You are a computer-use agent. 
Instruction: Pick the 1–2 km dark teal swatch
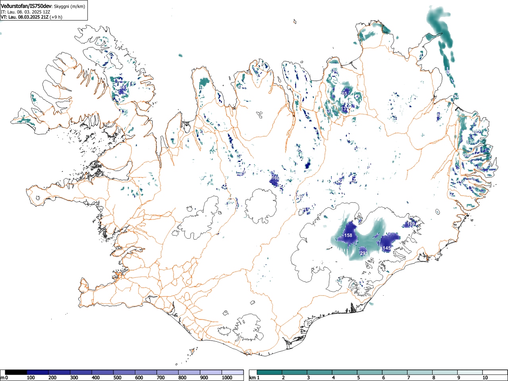pos(269,372)
